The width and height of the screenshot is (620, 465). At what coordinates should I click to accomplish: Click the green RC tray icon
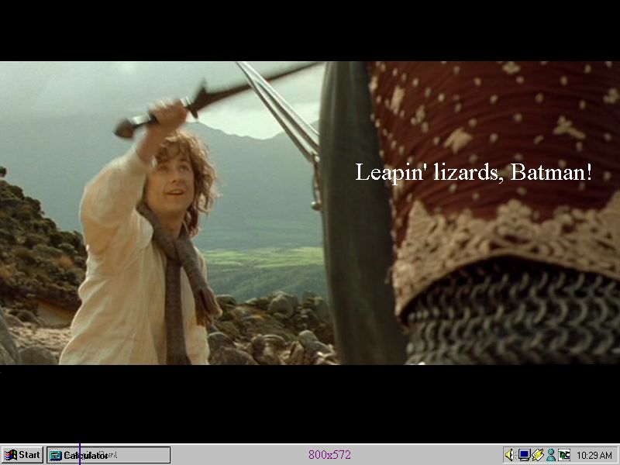[564, 455]
